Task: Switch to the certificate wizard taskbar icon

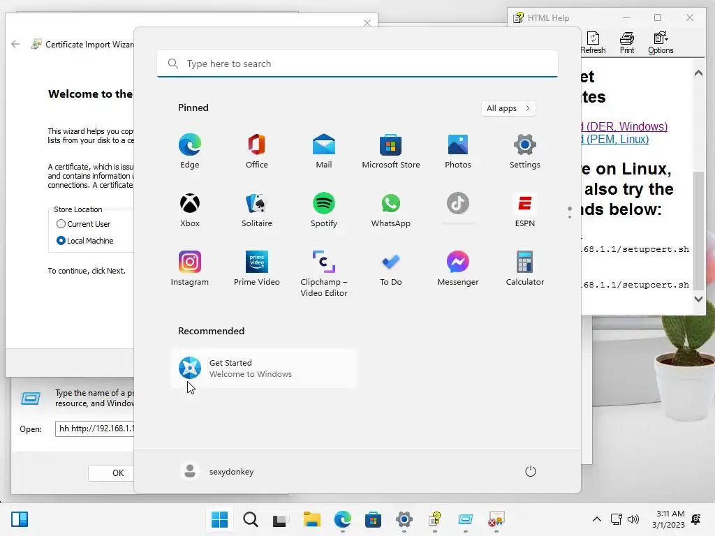Action: point(496,519)
